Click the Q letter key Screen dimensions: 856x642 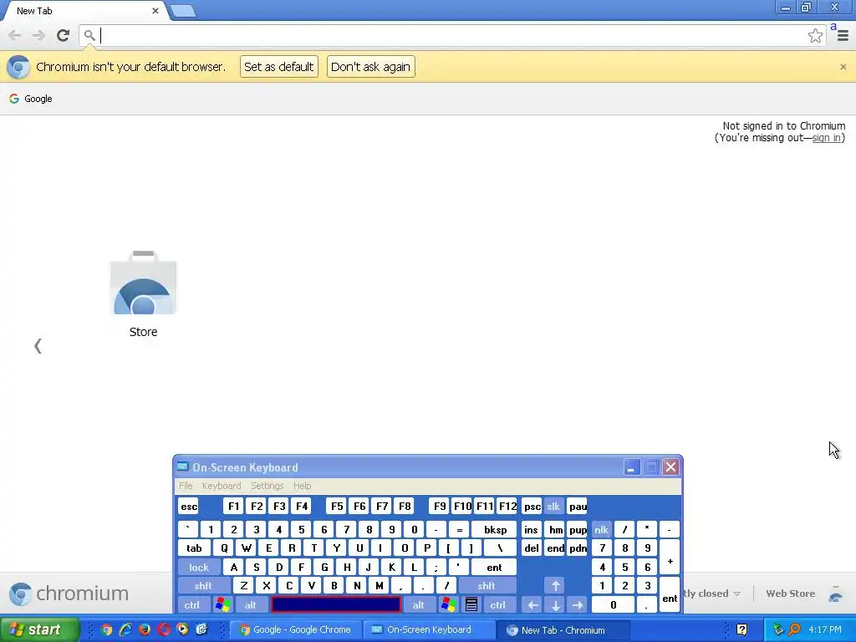pos(224,548)
